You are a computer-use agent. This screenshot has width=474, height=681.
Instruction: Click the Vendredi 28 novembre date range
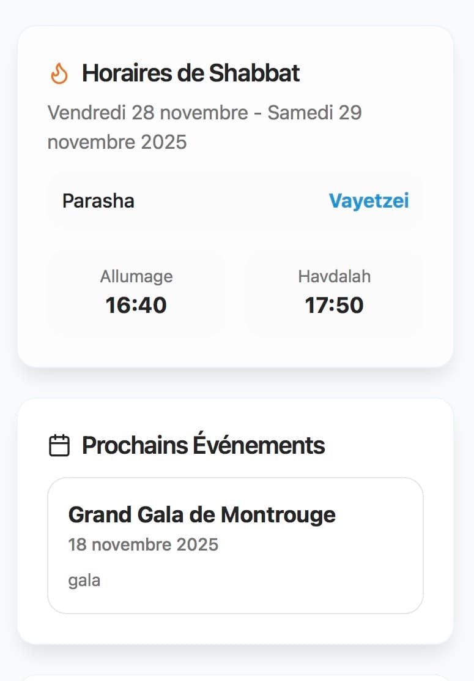click(204, 127)
